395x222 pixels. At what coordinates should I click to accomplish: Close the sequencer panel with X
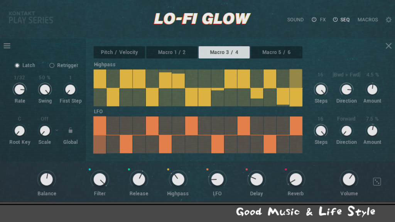point(388,46)
